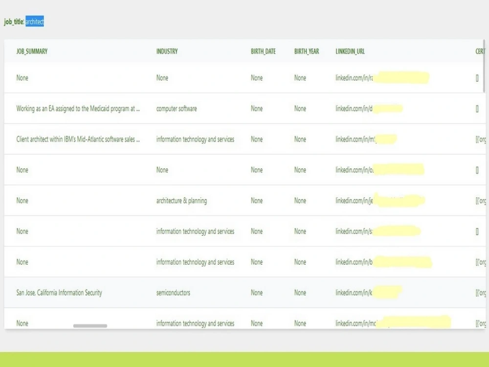Click the BIRTH_DATE column header
Viewport: 489px width, 367px height.
click(x=263, y=51)
